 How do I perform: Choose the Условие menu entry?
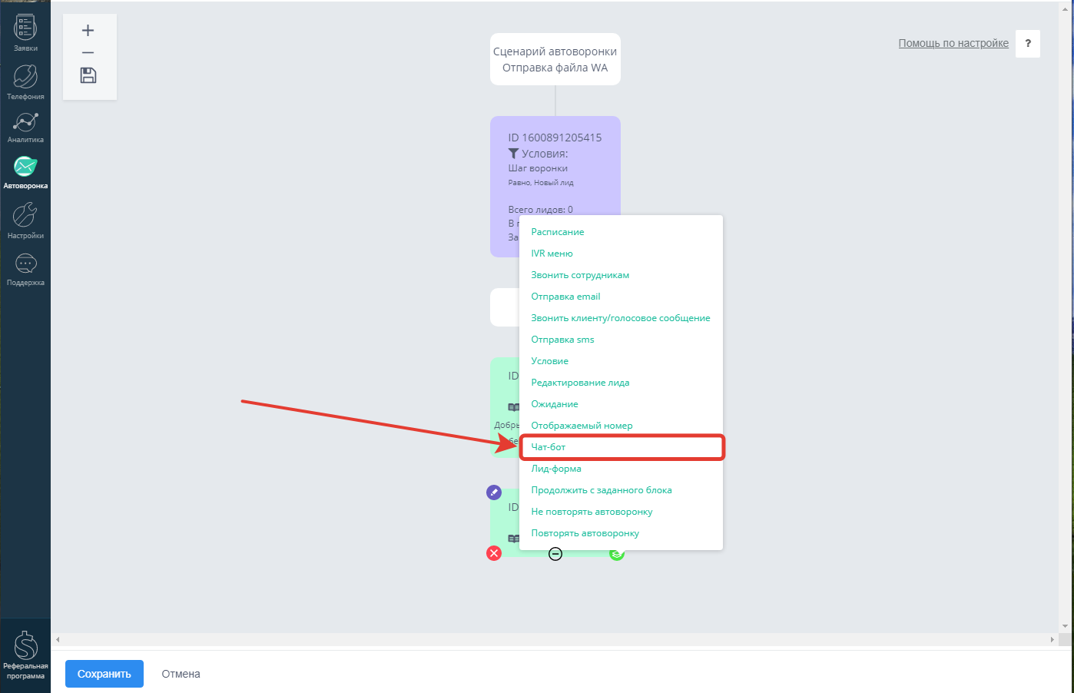[550, 361]
